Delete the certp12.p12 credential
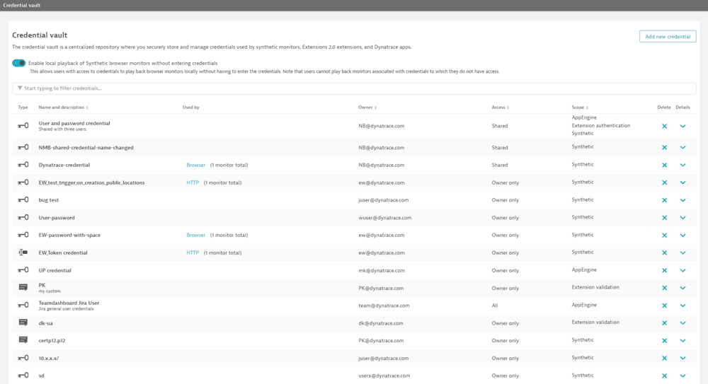 coord(664,341)
